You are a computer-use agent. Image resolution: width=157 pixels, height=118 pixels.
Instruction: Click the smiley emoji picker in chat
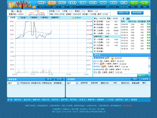point(140,75)
